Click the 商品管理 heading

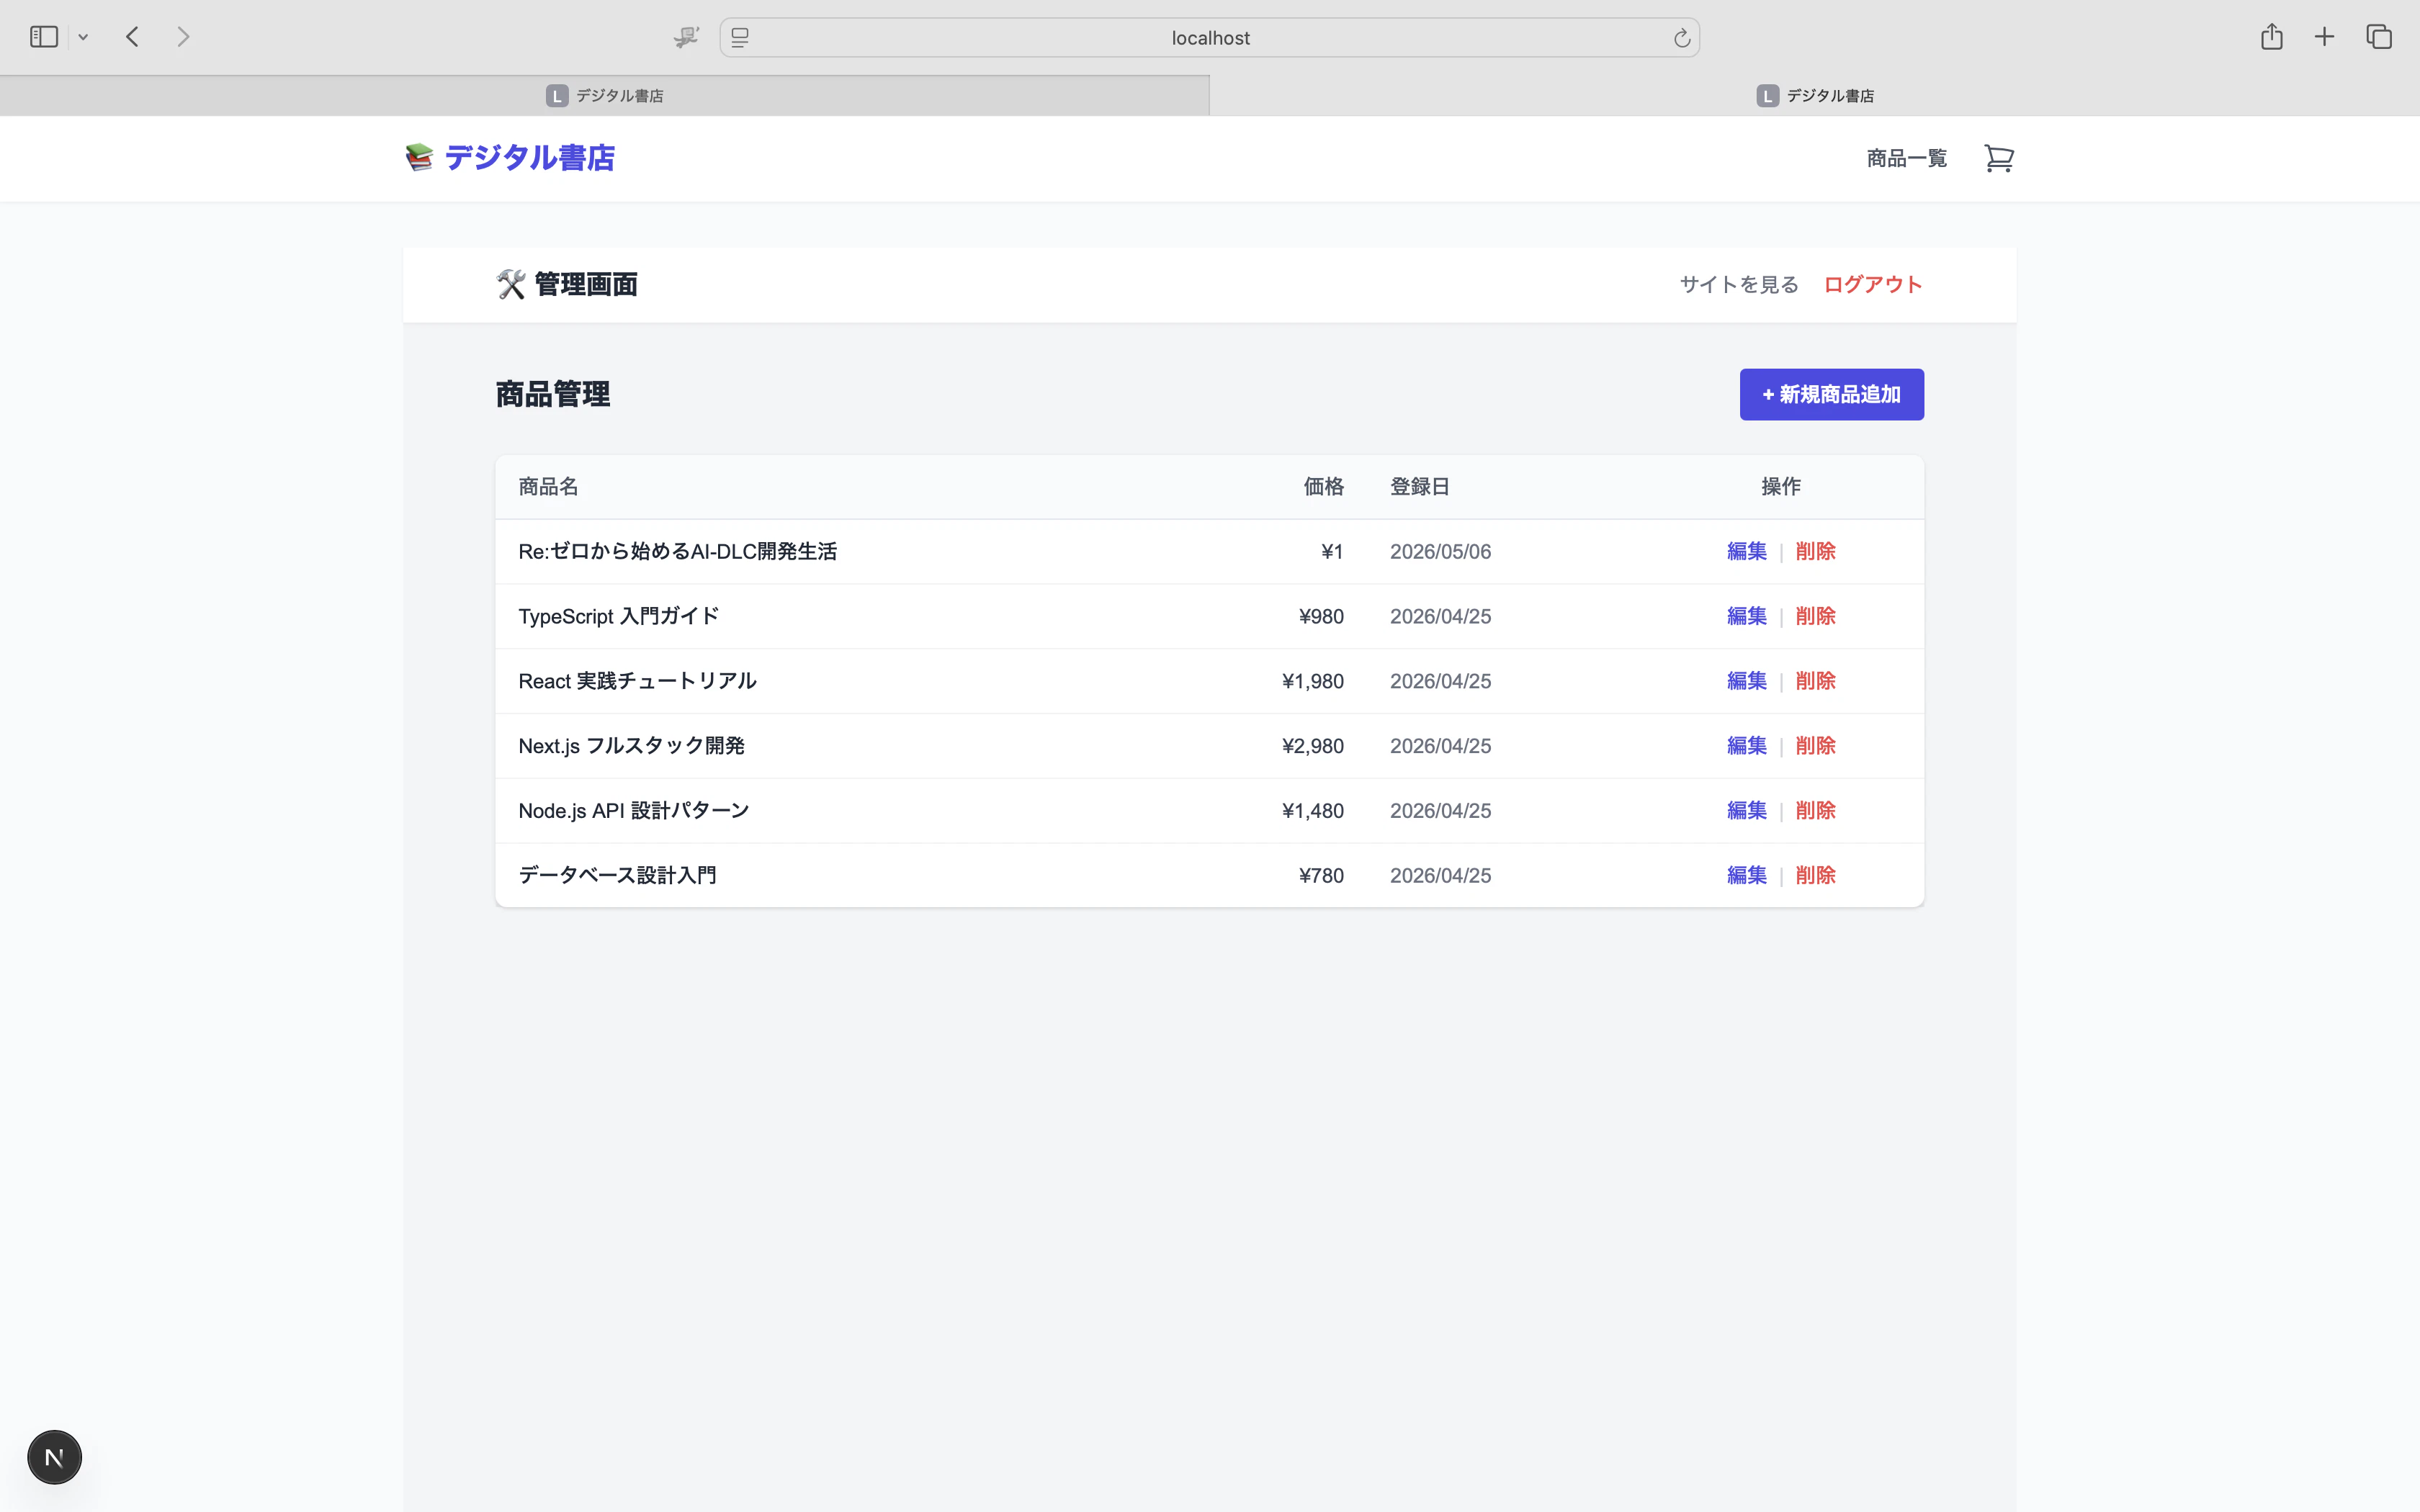552,394
